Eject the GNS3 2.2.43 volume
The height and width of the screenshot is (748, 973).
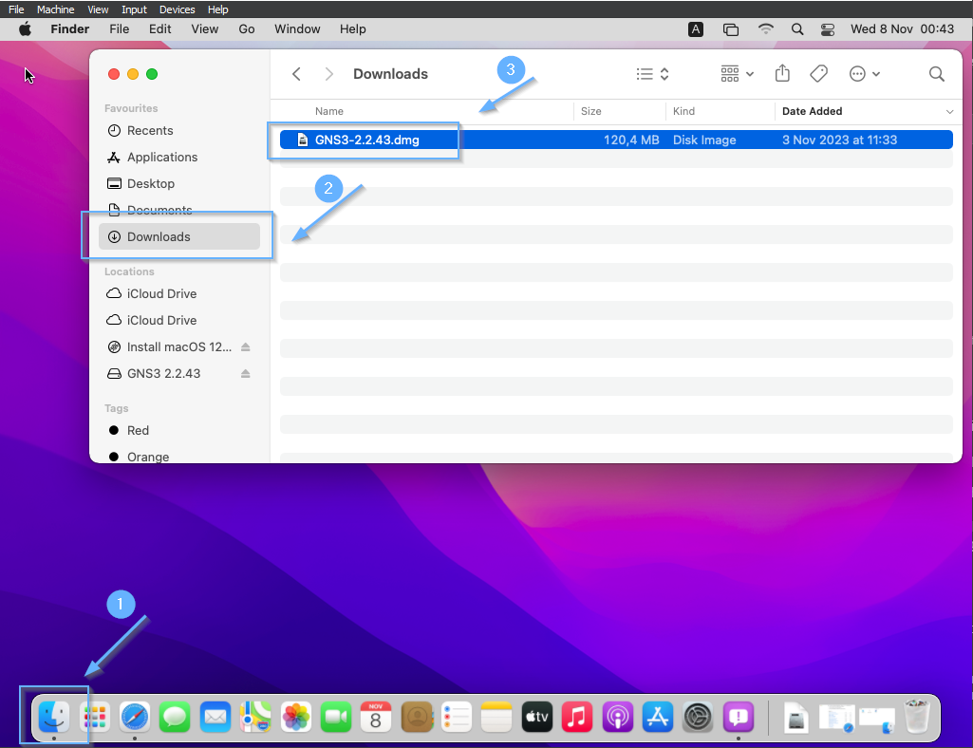click(x=246, y=374)
